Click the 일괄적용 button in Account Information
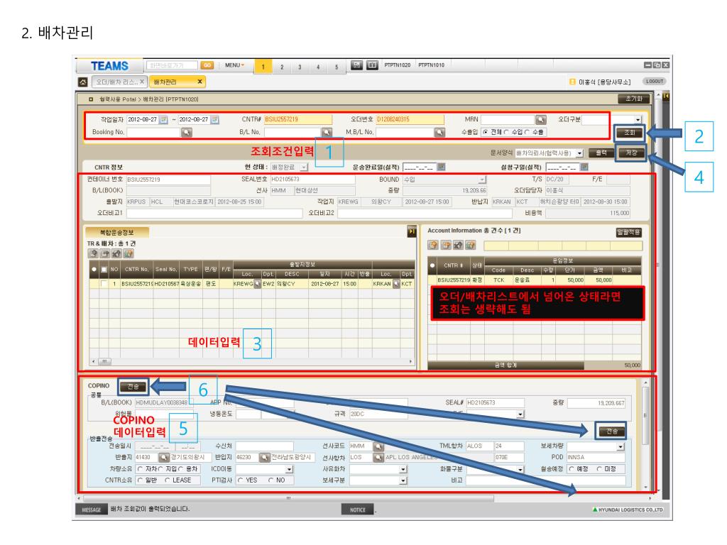 pyautogui.click(x=629, y=232)
